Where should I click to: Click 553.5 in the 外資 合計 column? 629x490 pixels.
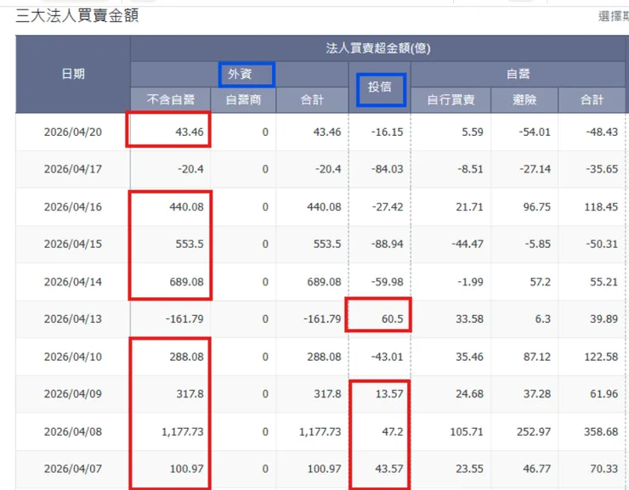[327, 244]
